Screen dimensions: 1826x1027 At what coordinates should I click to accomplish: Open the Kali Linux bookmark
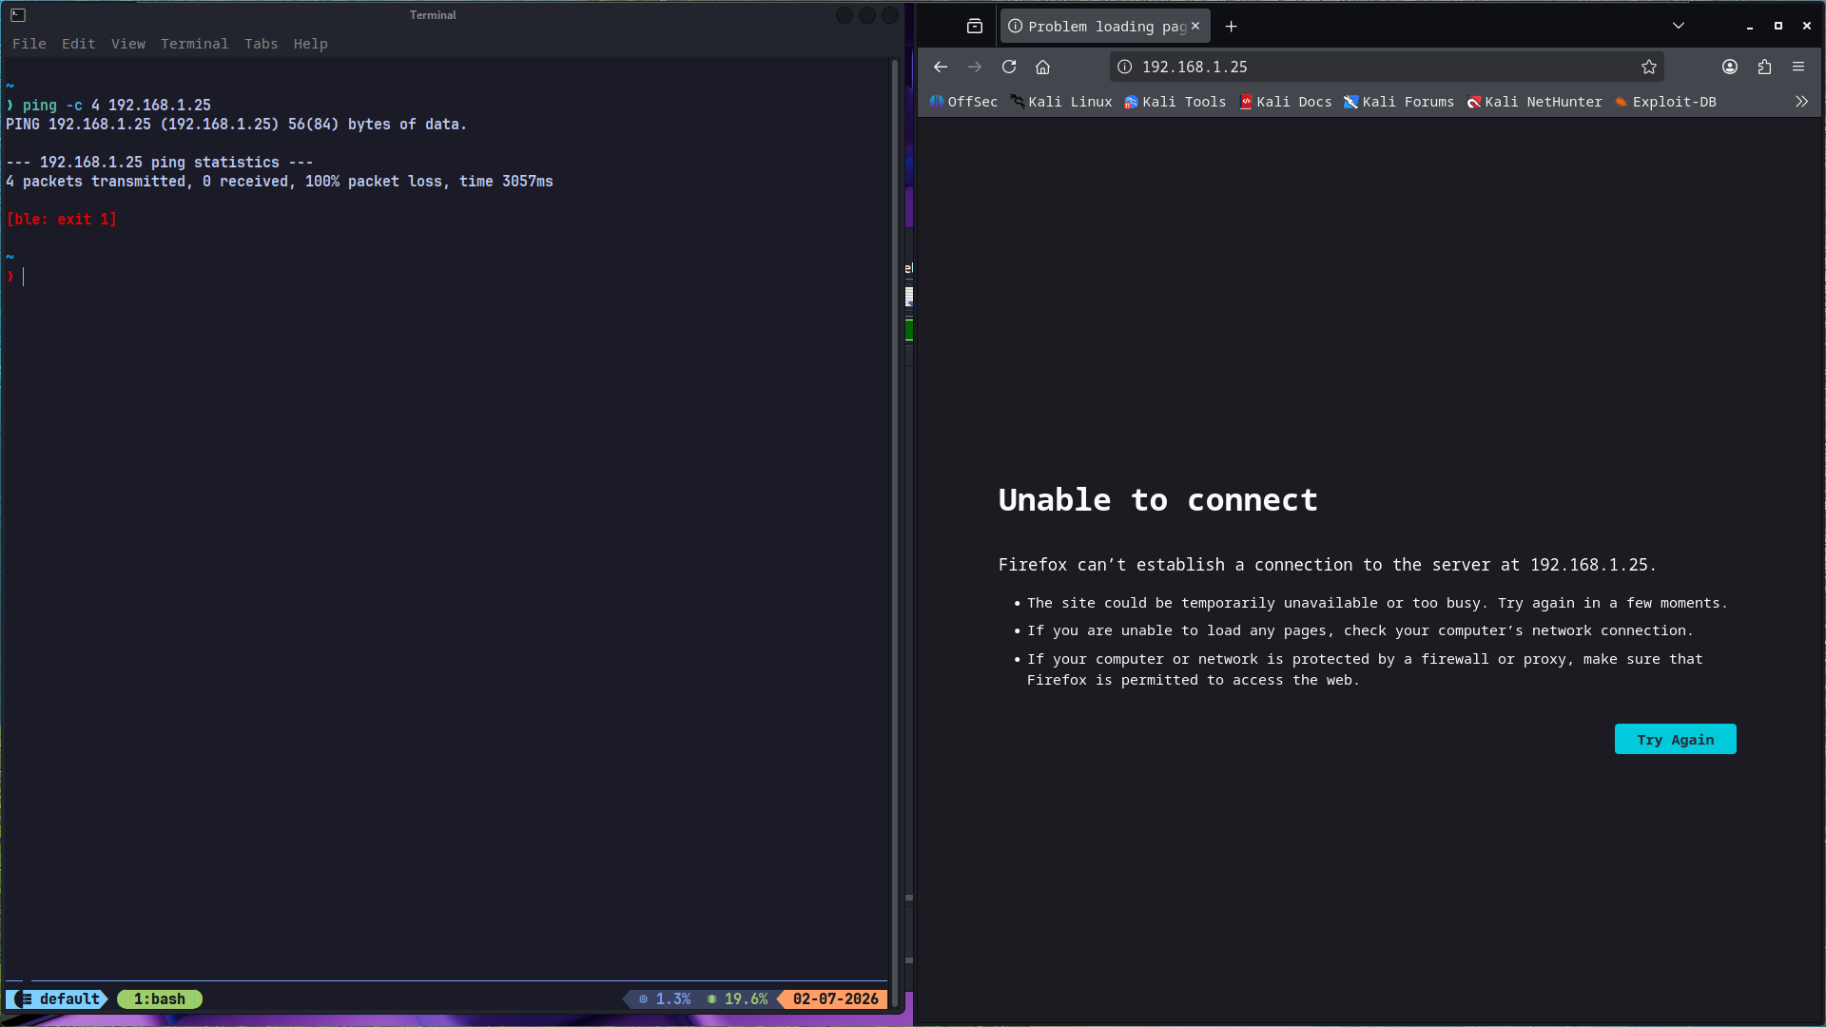[1061, 102]
